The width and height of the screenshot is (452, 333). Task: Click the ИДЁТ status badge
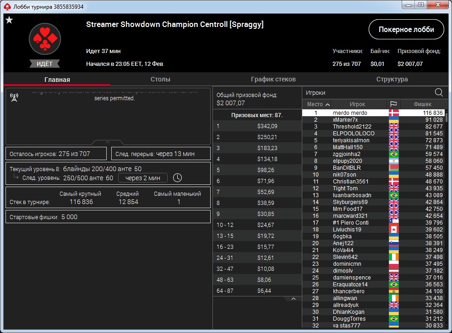tap(45, 64)
